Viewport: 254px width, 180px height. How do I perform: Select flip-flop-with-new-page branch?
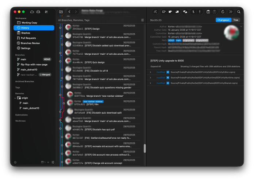tap(34, 65)
